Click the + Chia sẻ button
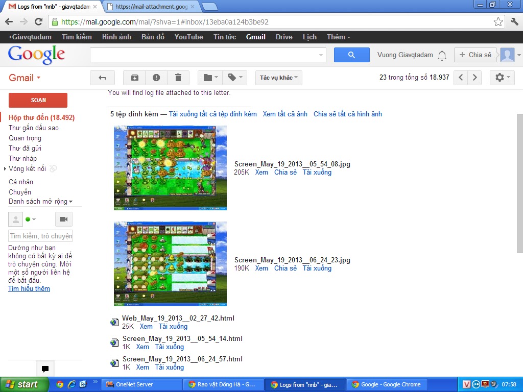The image size is (523, 392). click(476, 55)
